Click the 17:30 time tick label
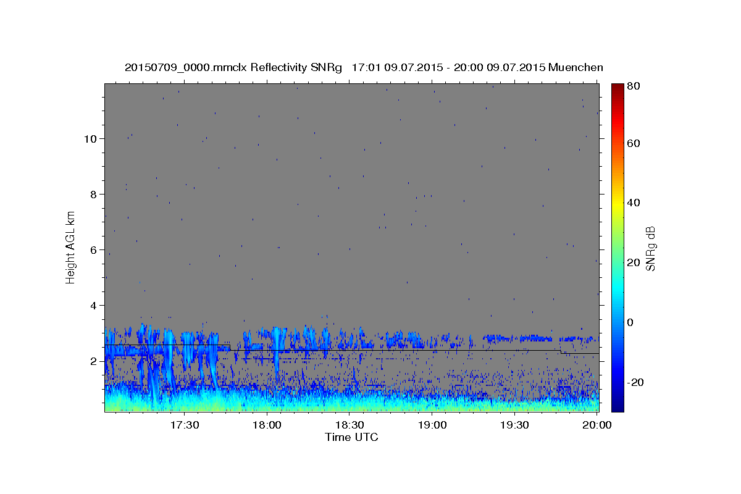The width and height of the screenshot is (741, 494). pos(184,425)
